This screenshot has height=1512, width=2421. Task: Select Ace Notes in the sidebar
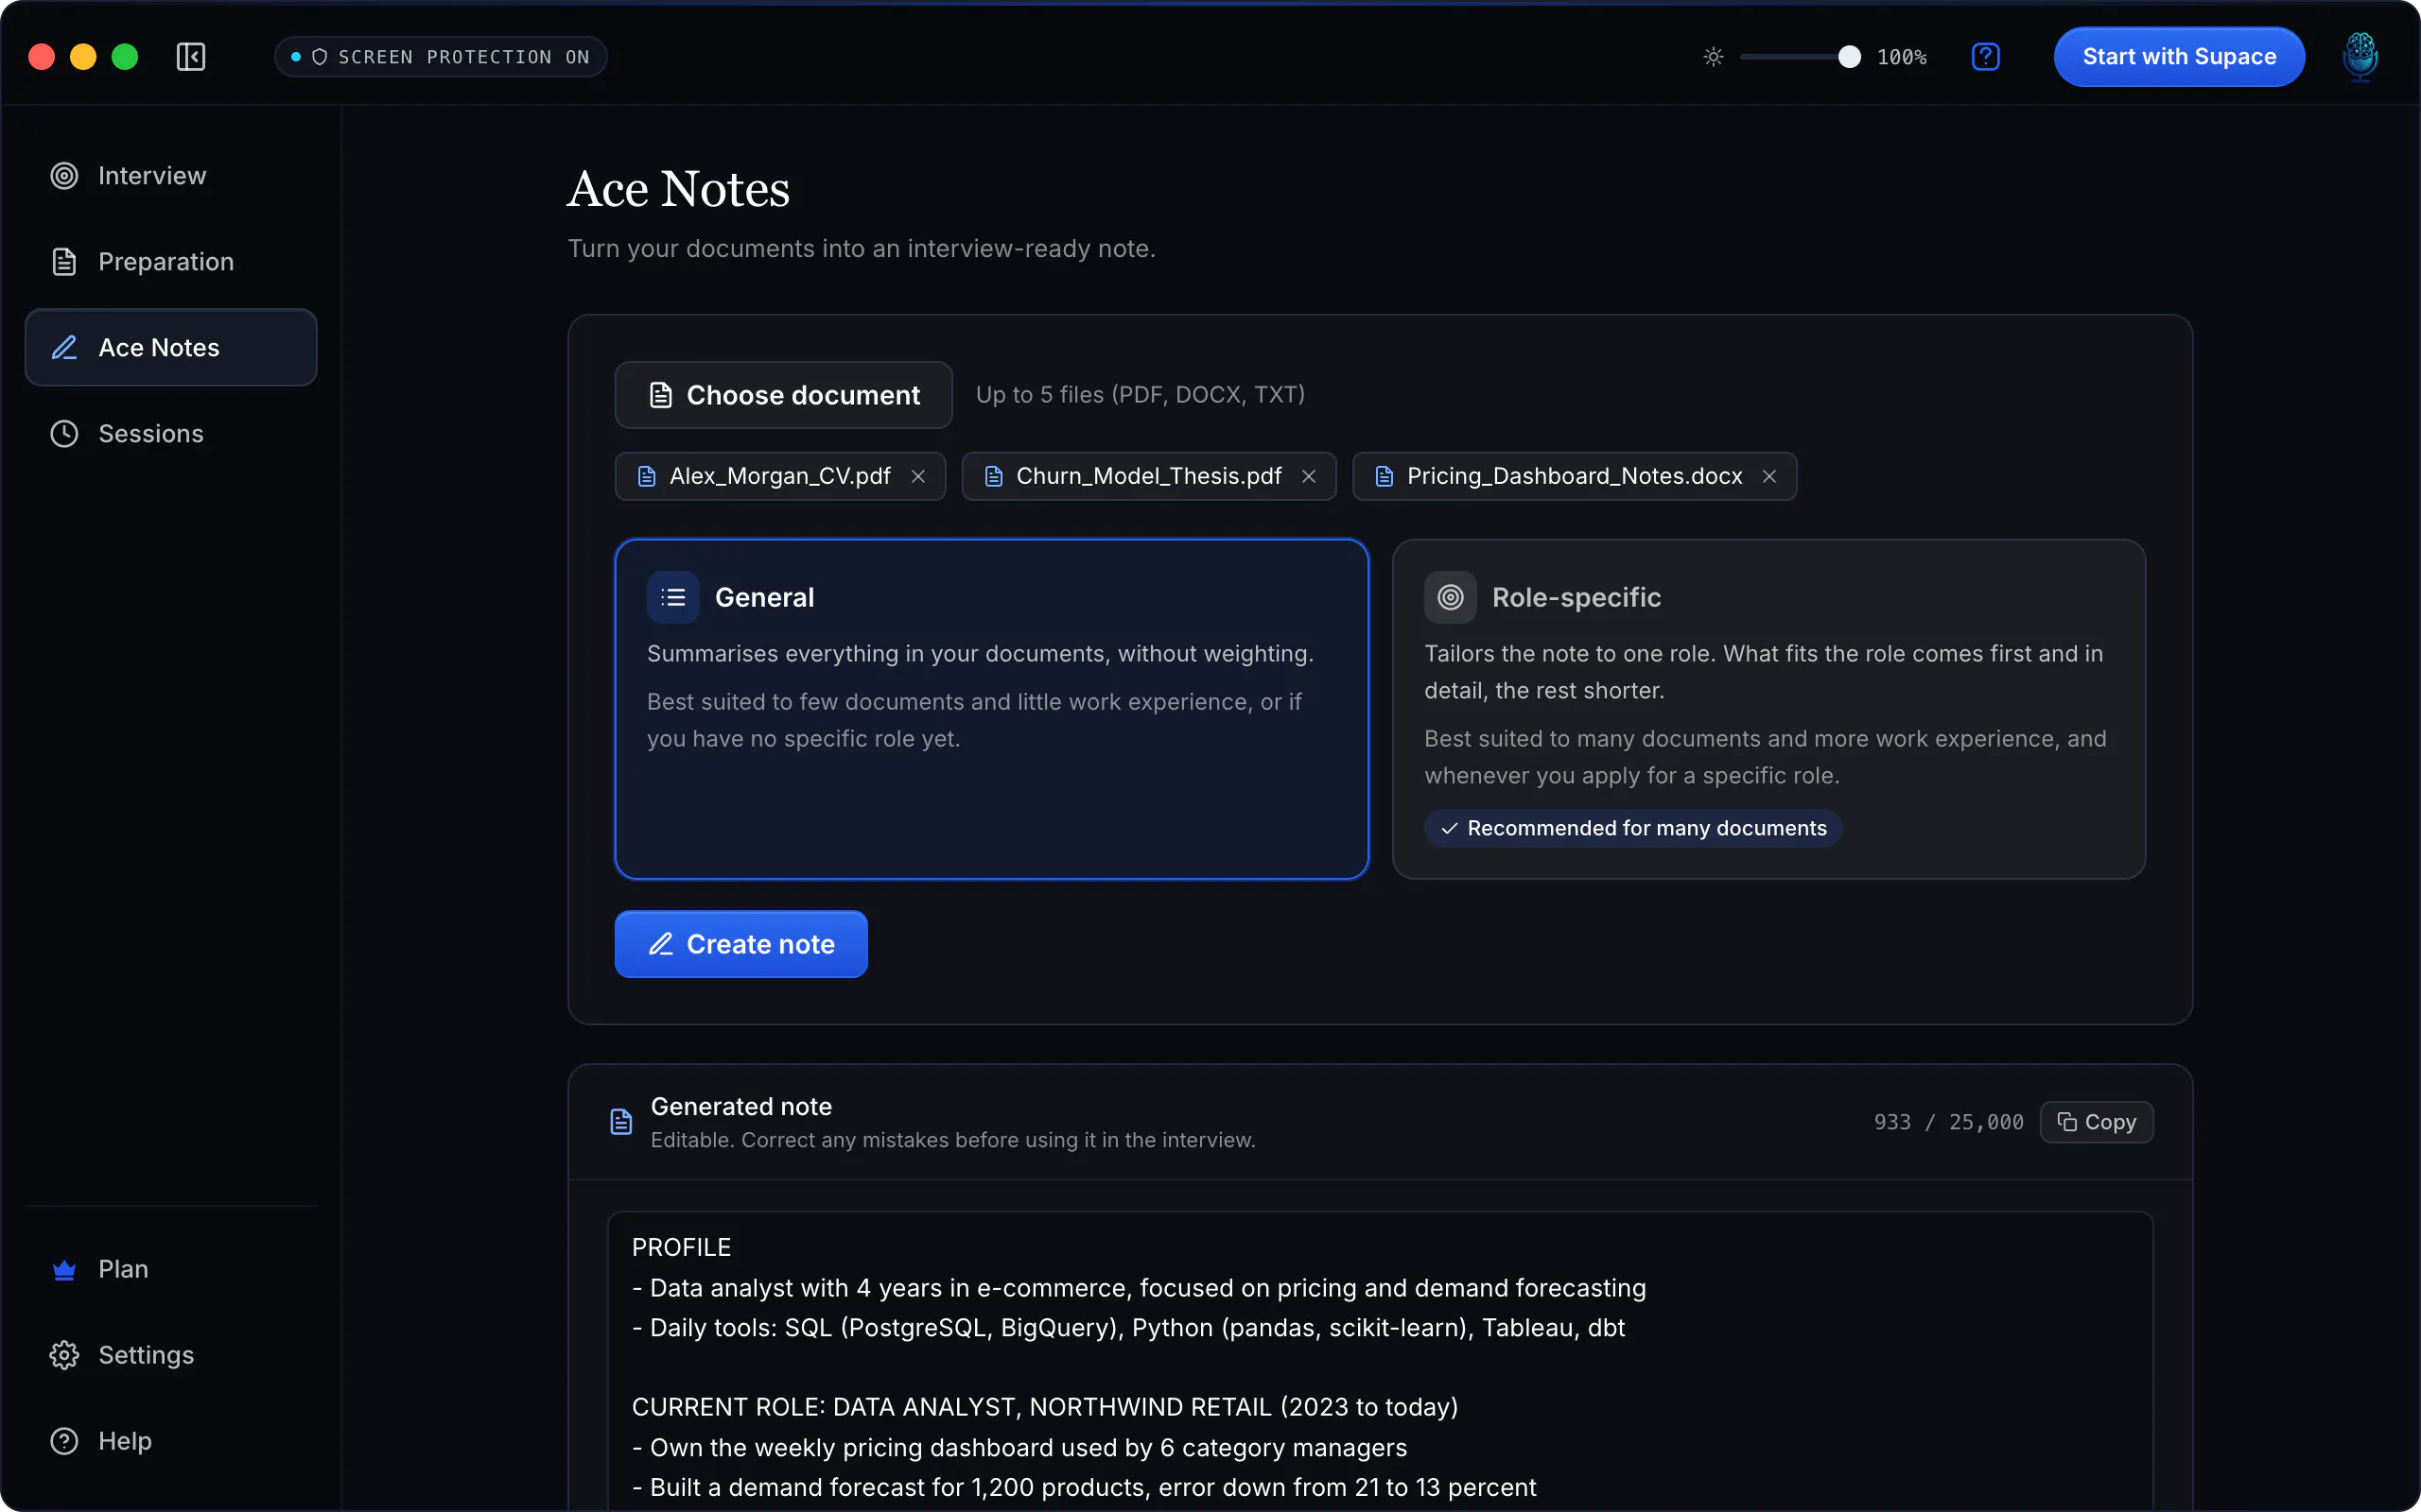(171, 347)
